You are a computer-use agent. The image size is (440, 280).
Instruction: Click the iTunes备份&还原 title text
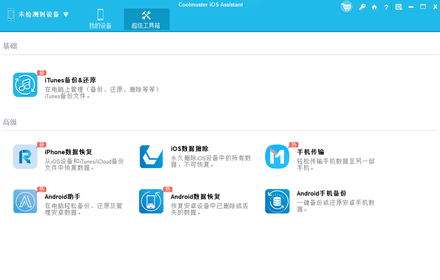[x=70, y=80]
